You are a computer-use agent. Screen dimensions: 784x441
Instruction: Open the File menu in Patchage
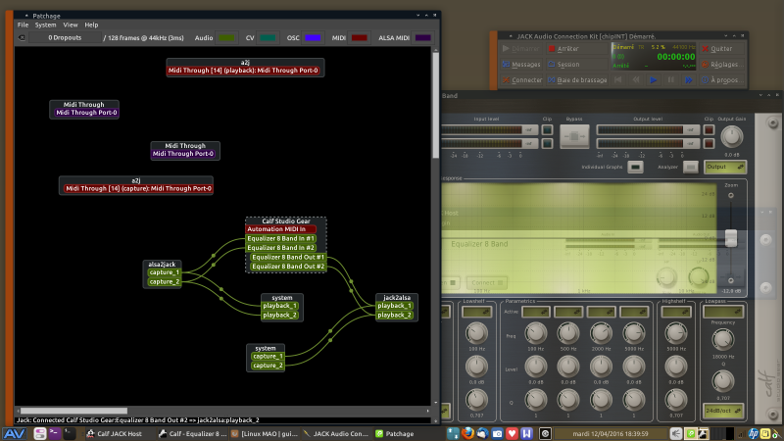(23, 24)
